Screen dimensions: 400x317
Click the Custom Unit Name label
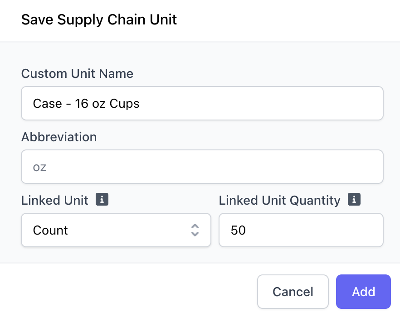click(77, 74)
